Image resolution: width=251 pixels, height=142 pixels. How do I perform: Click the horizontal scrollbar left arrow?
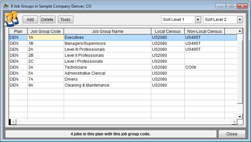(13, 122)
